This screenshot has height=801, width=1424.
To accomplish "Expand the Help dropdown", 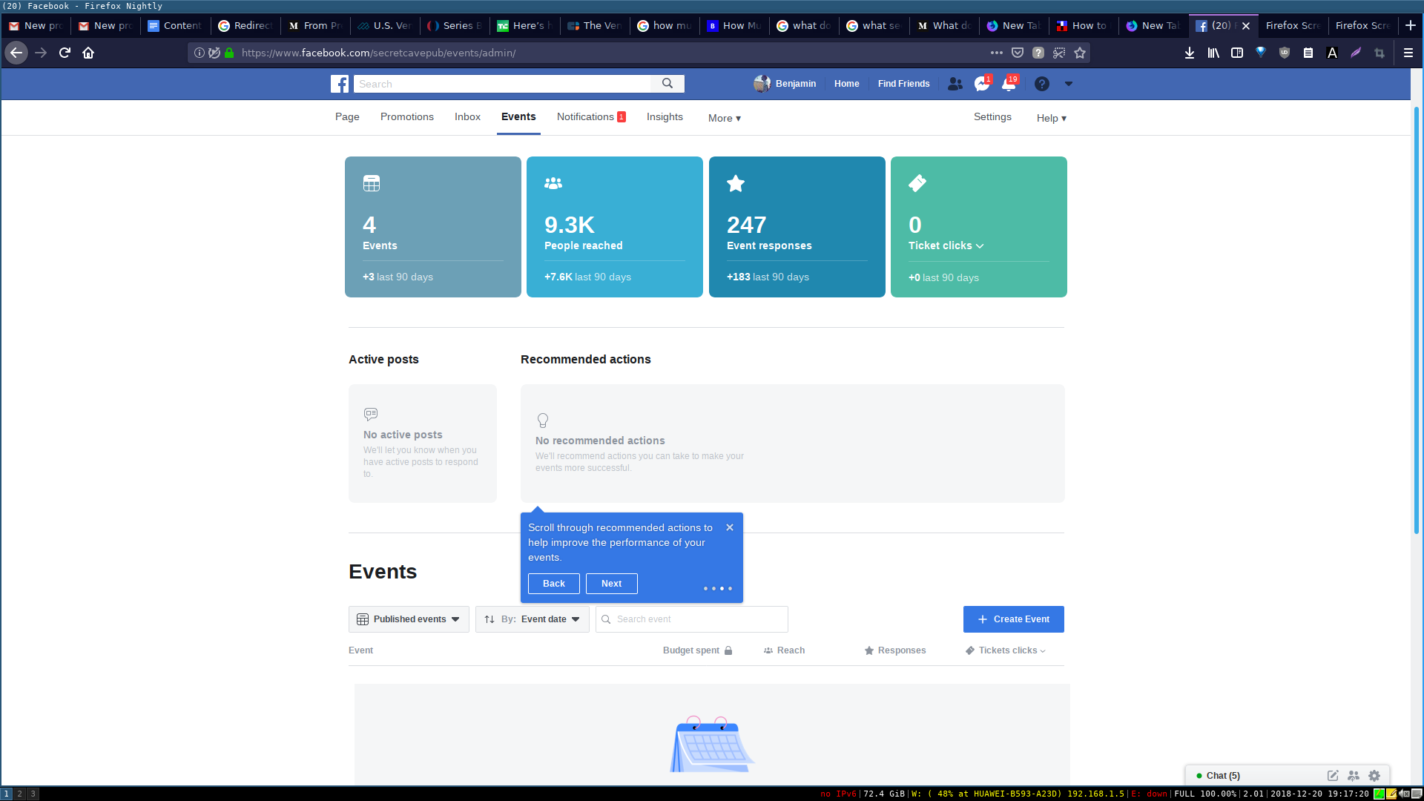I will (x=1052, y=118).
